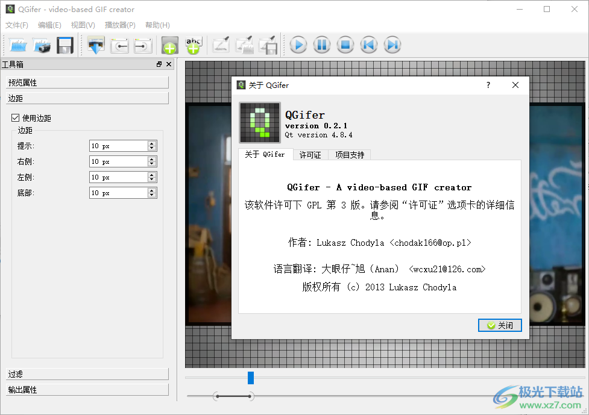589x415 pixels.
Task: Click the green plus add object icon
Action: point(169,45)
